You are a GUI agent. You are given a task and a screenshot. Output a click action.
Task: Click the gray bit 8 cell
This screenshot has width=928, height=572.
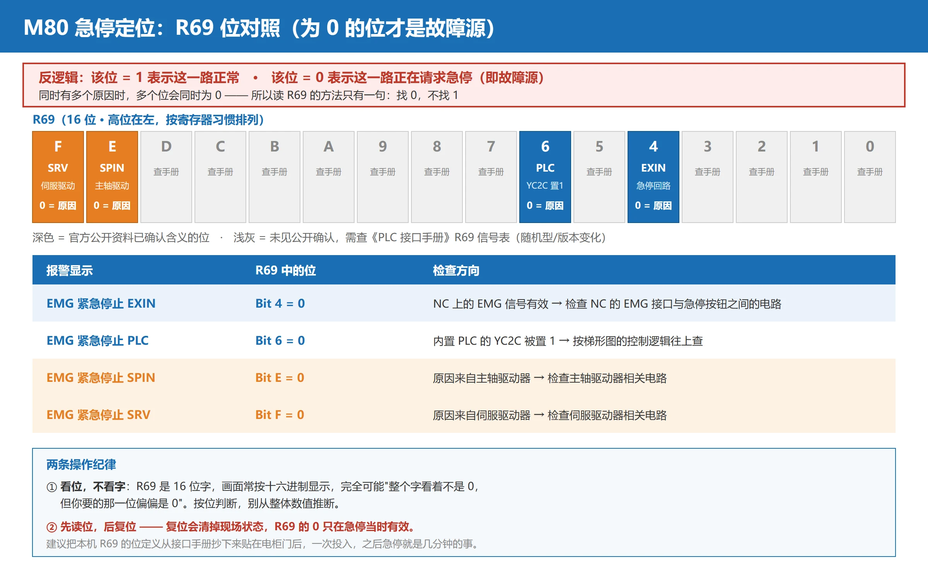pyautogui.click(x=437, y=177)
